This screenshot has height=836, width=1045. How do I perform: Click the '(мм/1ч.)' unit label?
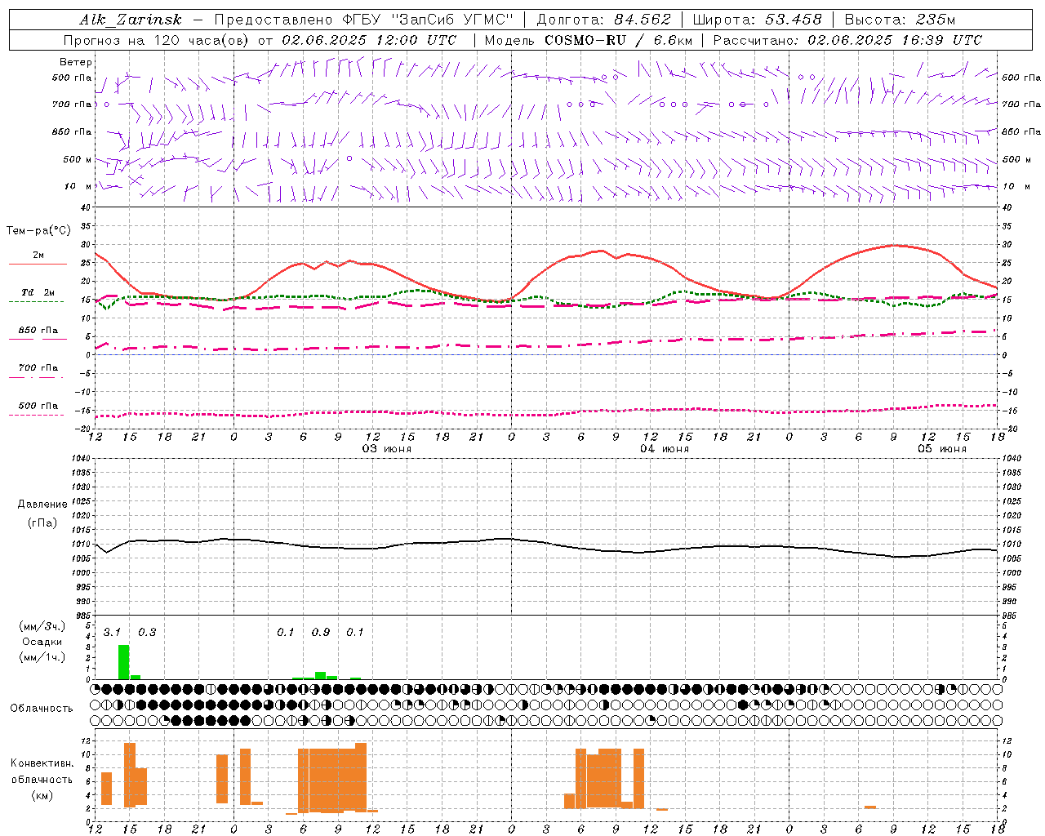coord(42,657)
